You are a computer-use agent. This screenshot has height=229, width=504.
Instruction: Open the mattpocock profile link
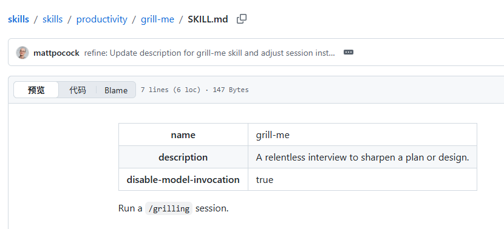pyautogui.click(x=56, y=53)
